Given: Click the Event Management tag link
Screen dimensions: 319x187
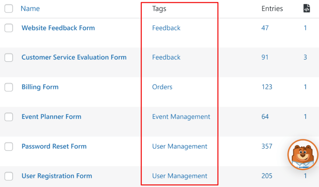Looking at the screenshot, I should 181,117.
